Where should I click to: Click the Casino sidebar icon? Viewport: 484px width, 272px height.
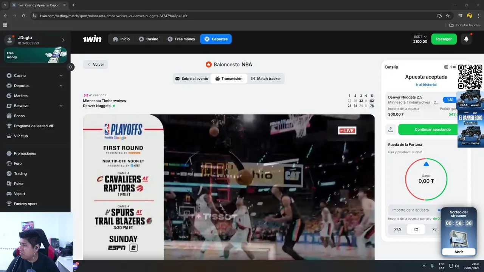pyautogui.click(x=9, y=76)
